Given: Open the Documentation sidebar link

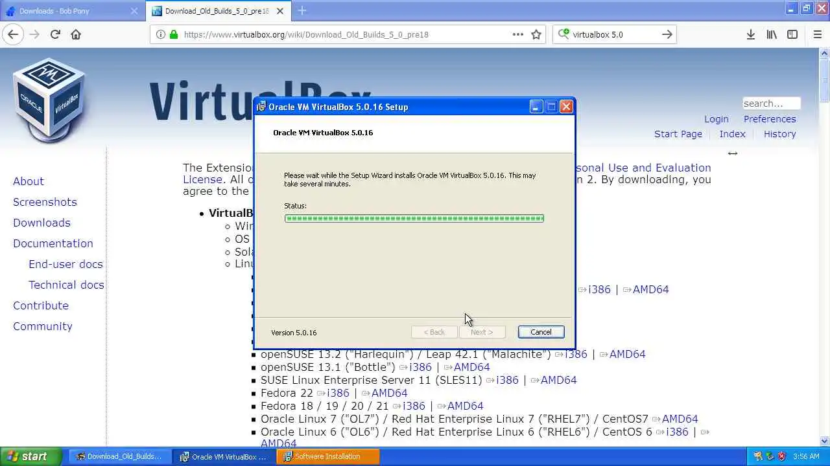Looking at the screenshot, I should click(x=53, y=243).
